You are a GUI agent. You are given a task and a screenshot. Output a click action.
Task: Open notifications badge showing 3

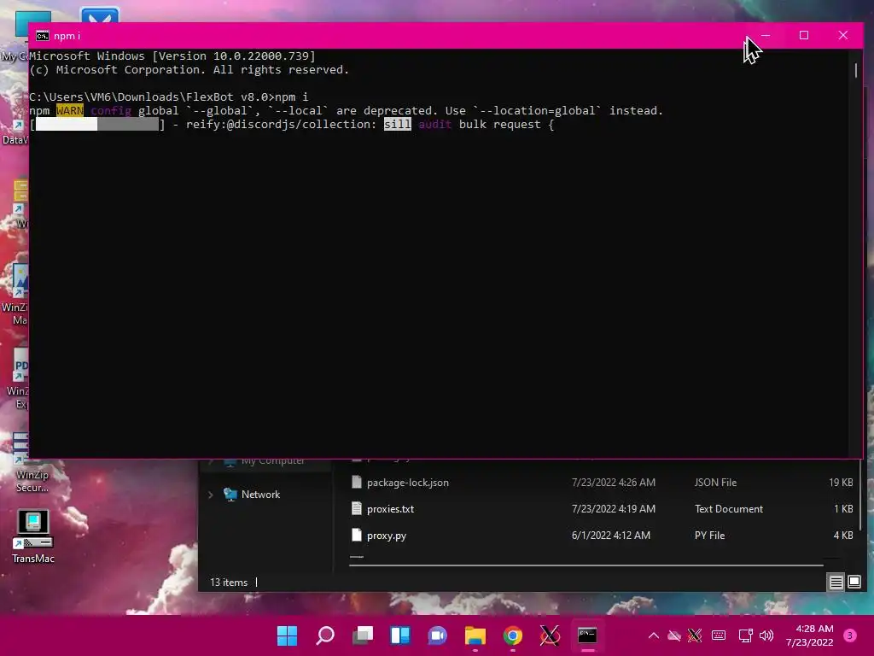point(850,635)
